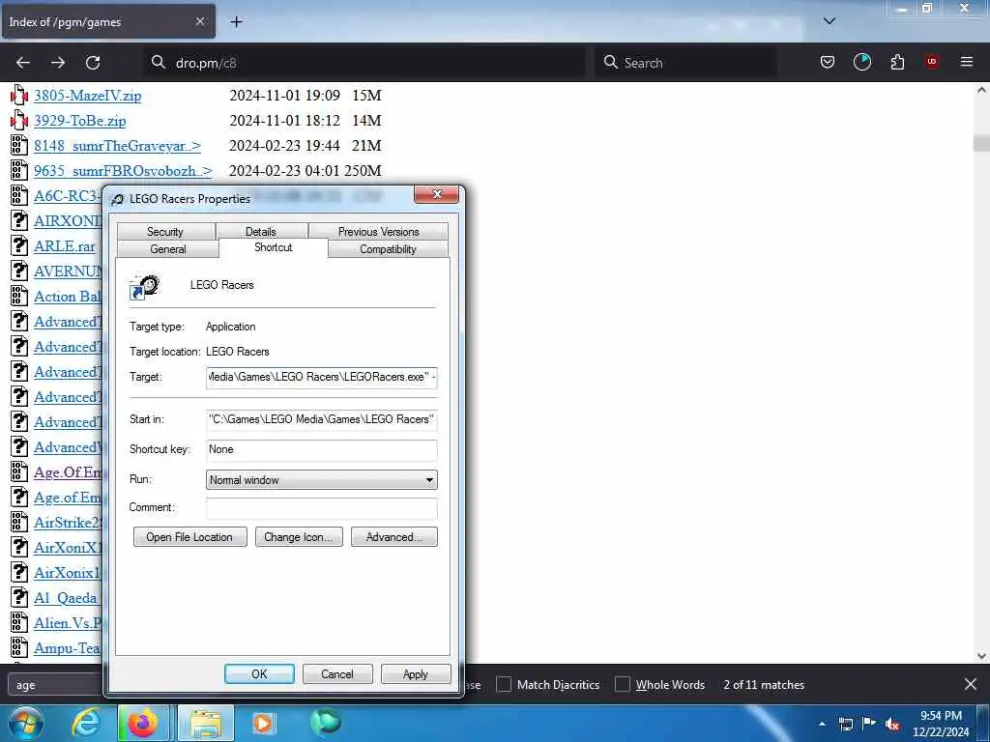Click the LEGO Racers shortcut icon in dialog
Screen dimensions: 990x742
(145, 286)
